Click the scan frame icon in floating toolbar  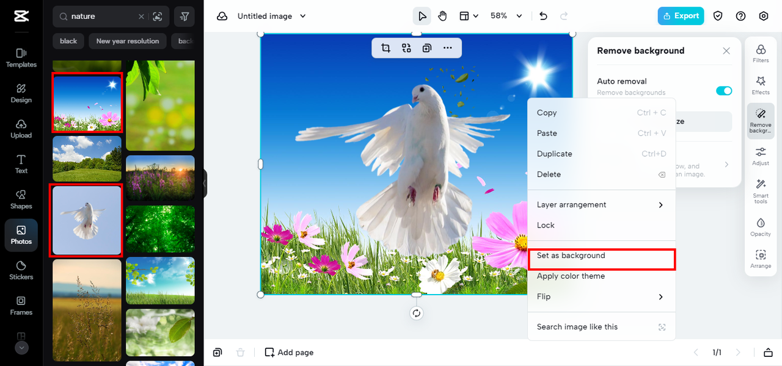click(x=406, y=48)
